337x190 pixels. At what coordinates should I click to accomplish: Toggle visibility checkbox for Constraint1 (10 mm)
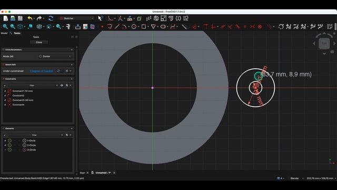pos(5,91)
